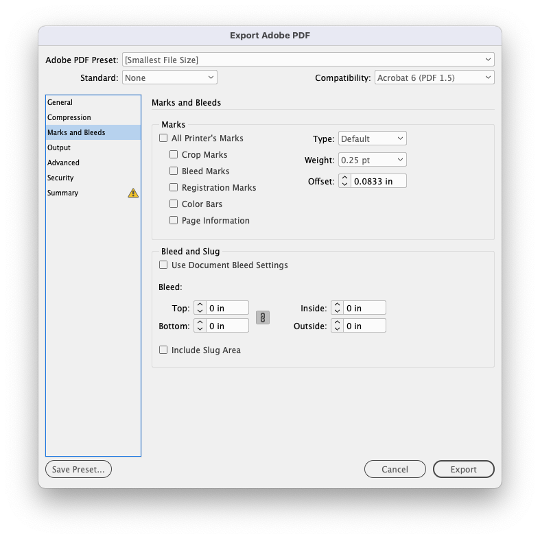The height and width of the screenshot is (539, 540).
Task: Click the Top bleed stepper arrows
Action: tap(200, 308)
